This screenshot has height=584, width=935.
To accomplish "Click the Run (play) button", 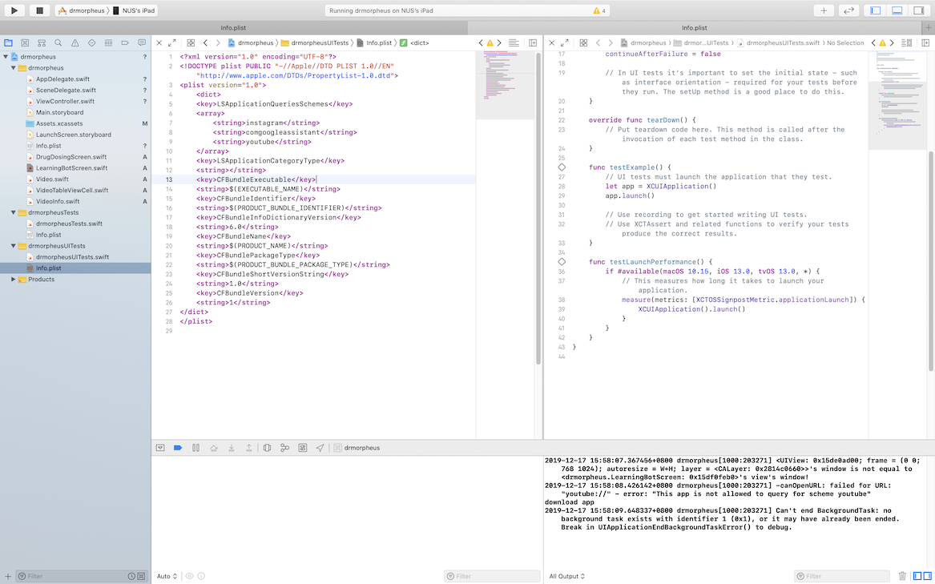I will point(14,10).
